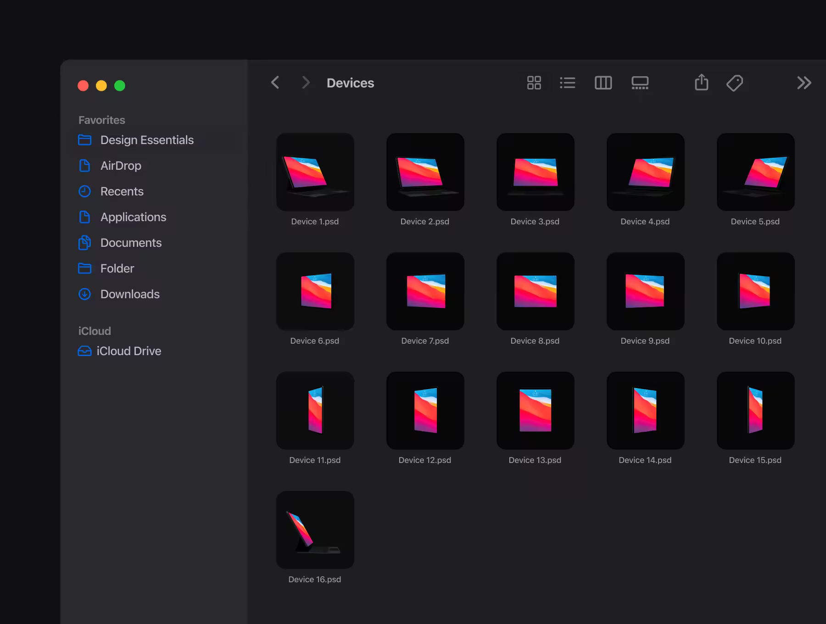The image size is (826, 624).
Task: Click the Downloads arrow icon
Action: (84, 294)
